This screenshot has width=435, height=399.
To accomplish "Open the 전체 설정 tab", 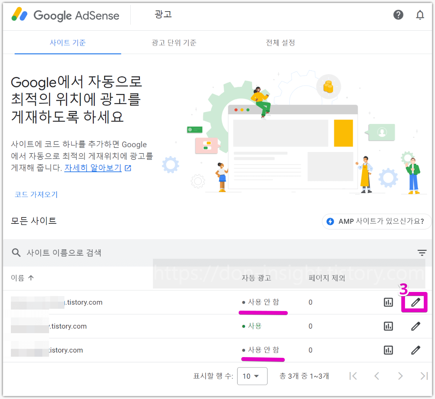I will pyautogui.click(x=280, y=42).
